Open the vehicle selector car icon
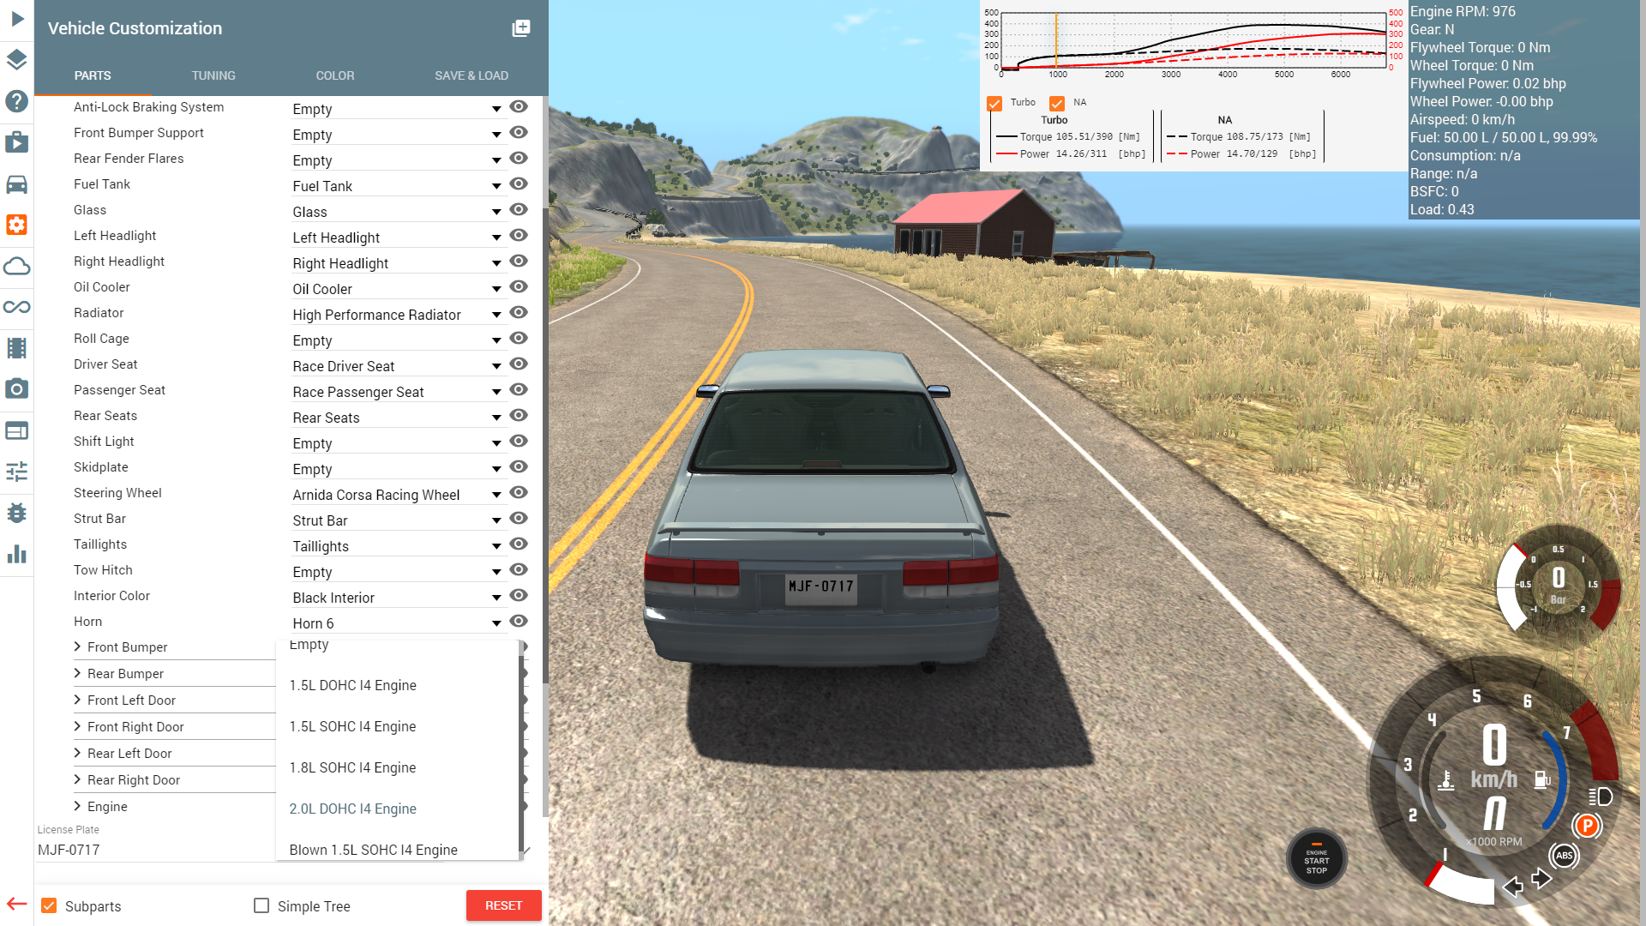The width and height of the screenshot is (1646, 926). point(17,184)
